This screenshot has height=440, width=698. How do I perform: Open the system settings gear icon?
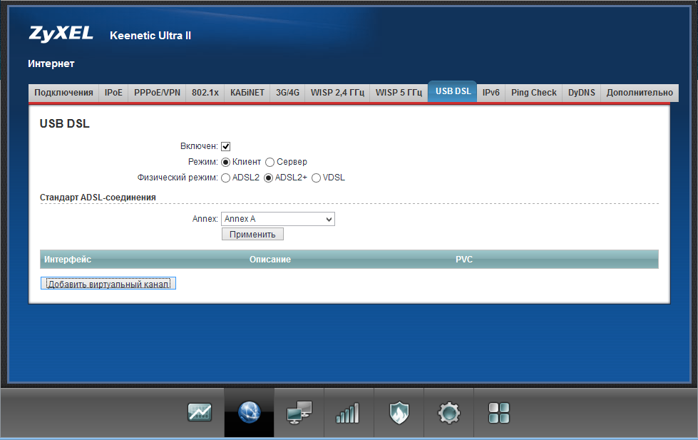point(448,412)
